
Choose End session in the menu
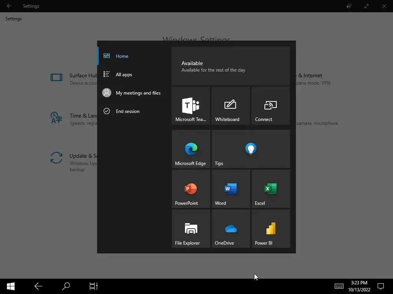(132, 111)
